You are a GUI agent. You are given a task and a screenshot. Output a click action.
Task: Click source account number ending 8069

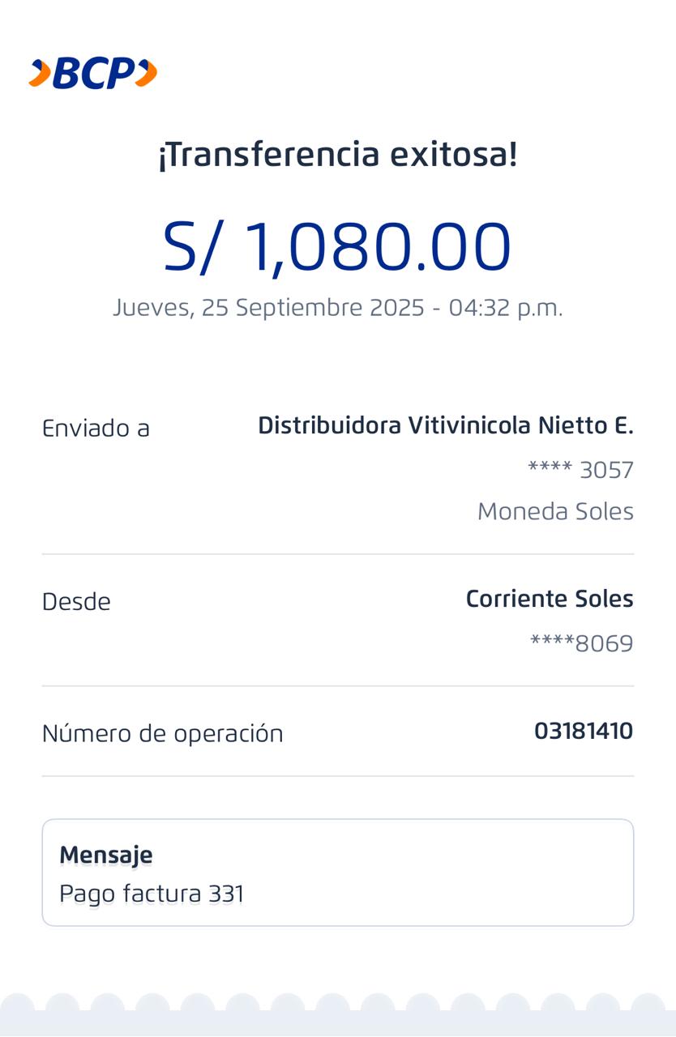pyautogui.click(x=581, y=643)
